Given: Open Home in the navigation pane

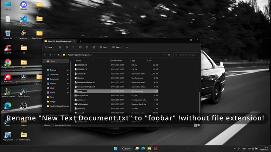Looking at the screenshot, I should (x=56, y=61).
